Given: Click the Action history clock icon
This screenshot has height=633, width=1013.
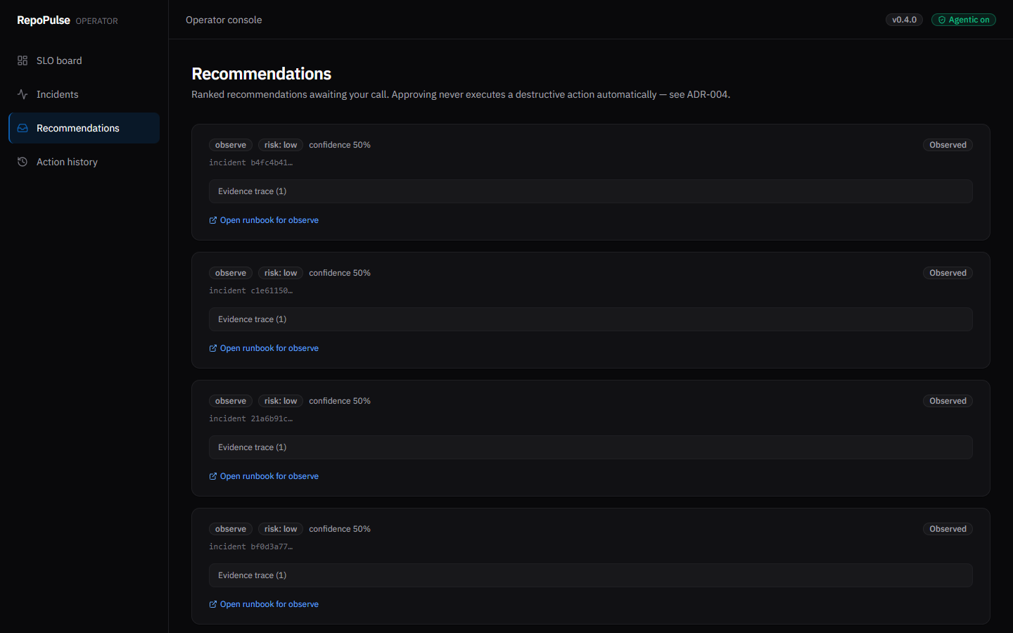Looking at the screenshot, I should tap(22, 161).
